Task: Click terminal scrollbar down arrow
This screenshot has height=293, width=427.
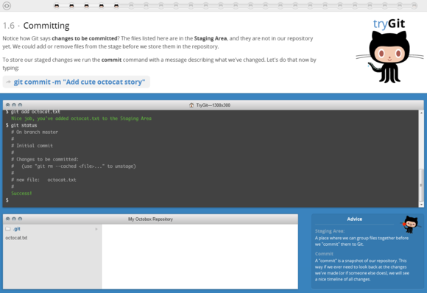Action: (x=421, y=204)
